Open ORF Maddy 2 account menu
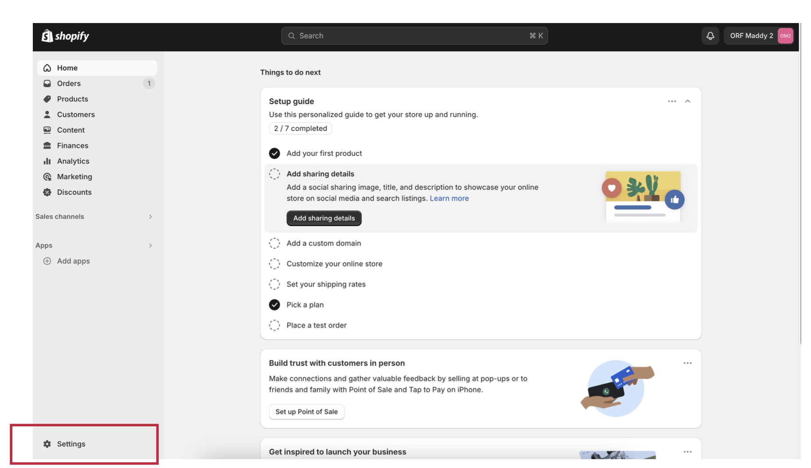 [759, 36]
